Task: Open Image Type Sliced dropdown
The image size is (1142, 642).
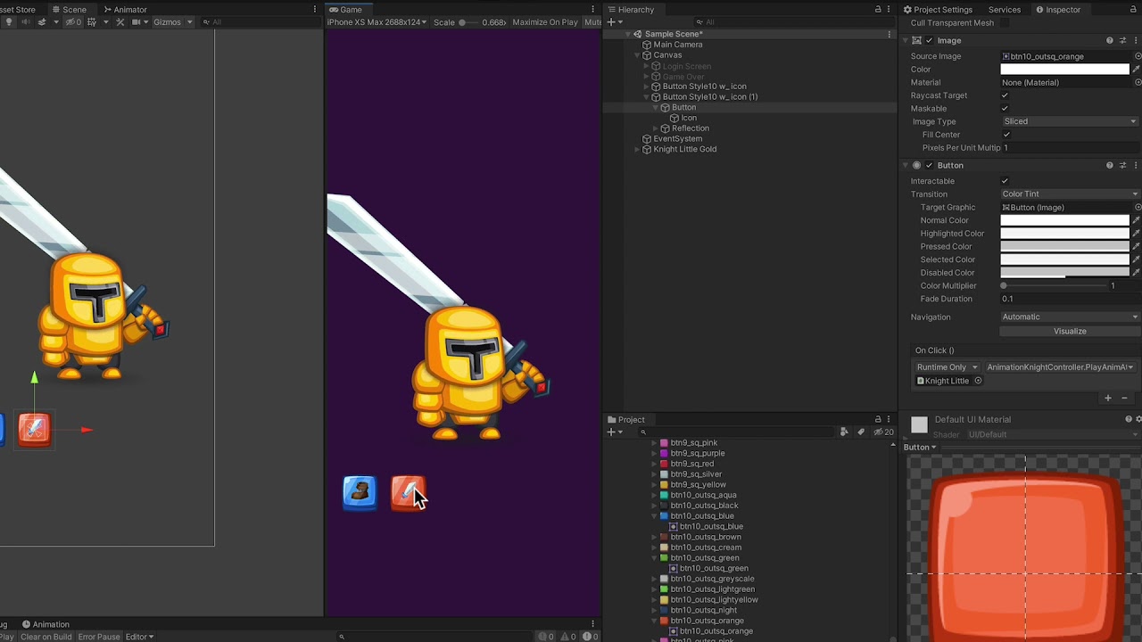Action: (1070, 121)
